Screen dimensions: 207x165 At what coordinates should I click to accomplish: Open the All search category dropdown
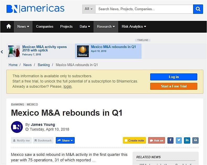coord(89,9)
